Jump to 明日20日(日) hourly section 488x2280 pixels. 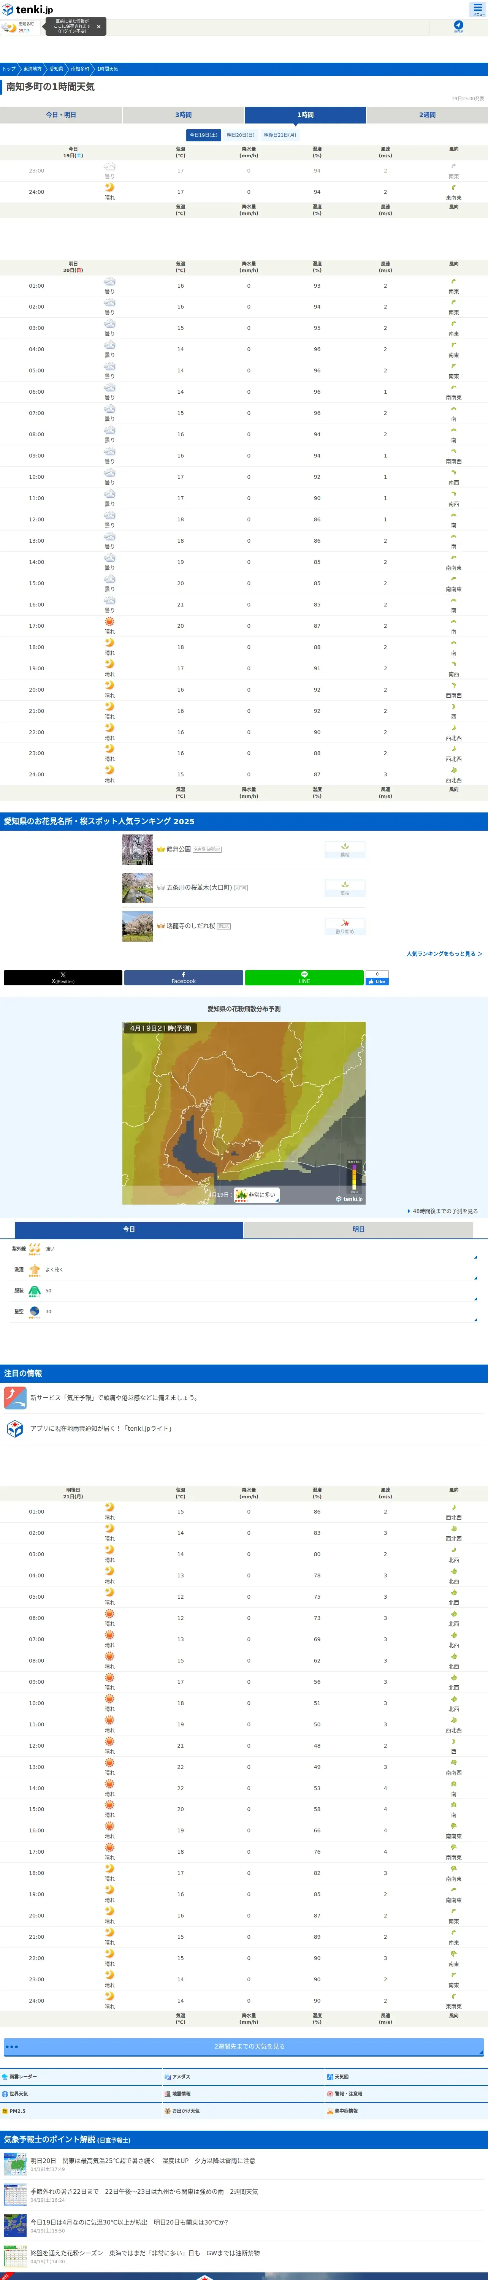point(240,135)
